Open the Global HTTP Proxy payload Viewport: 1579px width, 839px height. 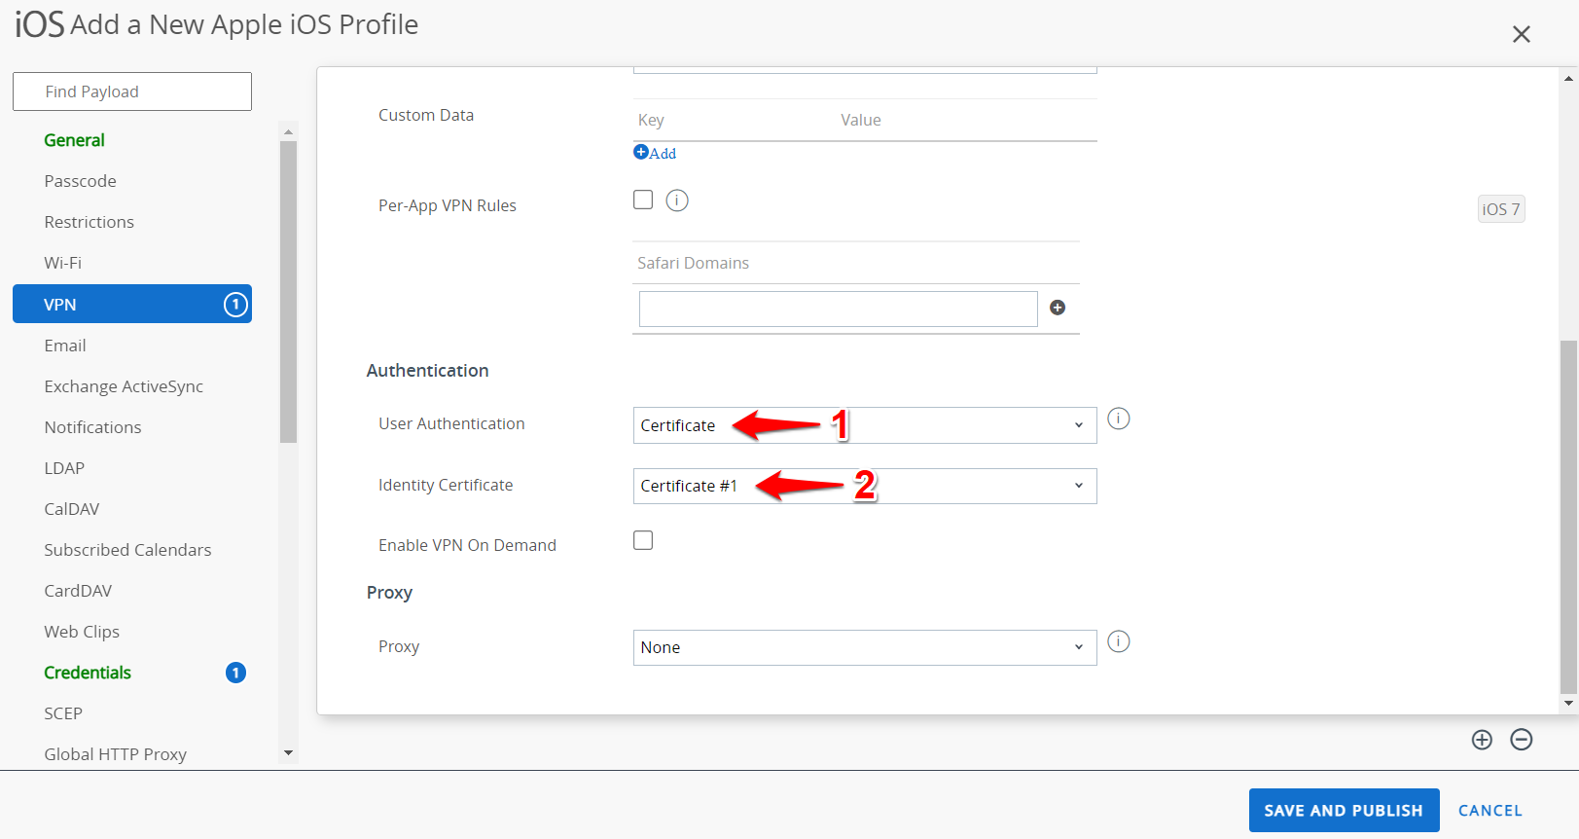point(115,754)
